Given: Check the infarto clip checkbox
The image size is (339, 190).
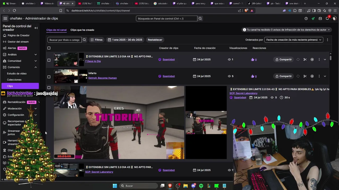Looking at the screenshot, I should 49,77.
